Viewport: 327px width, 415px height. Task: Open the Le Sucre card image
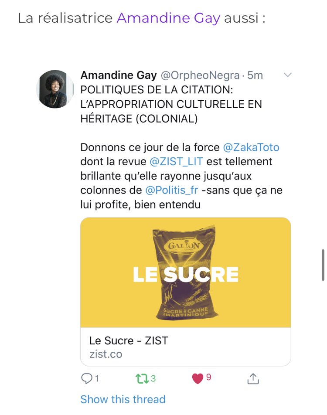click(x=186, y=272)
